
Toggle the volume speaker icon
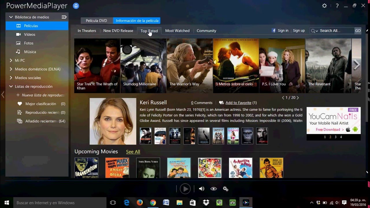(201, 189)
